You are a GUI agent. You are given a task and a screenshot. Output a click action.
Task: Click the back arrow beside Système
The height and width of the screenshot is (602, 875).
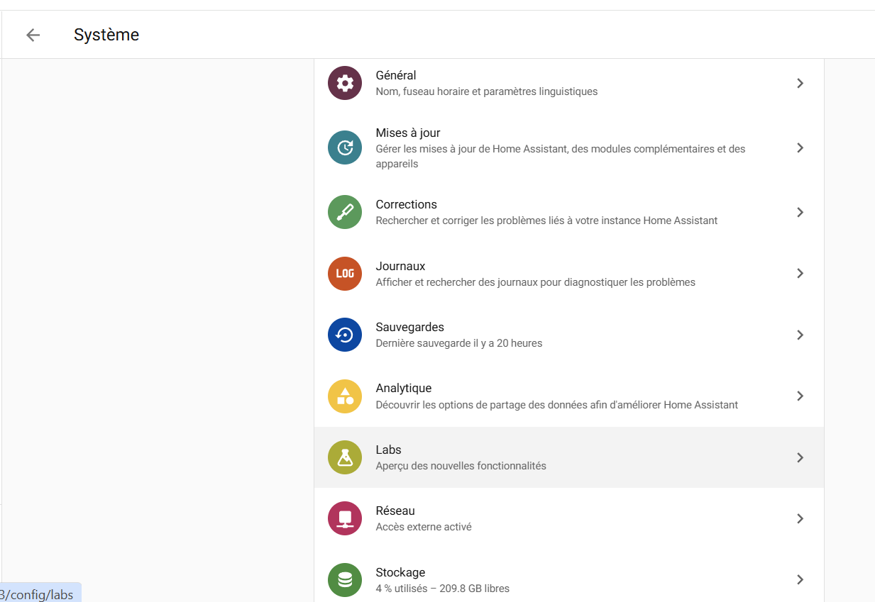(x=33, y=35)
